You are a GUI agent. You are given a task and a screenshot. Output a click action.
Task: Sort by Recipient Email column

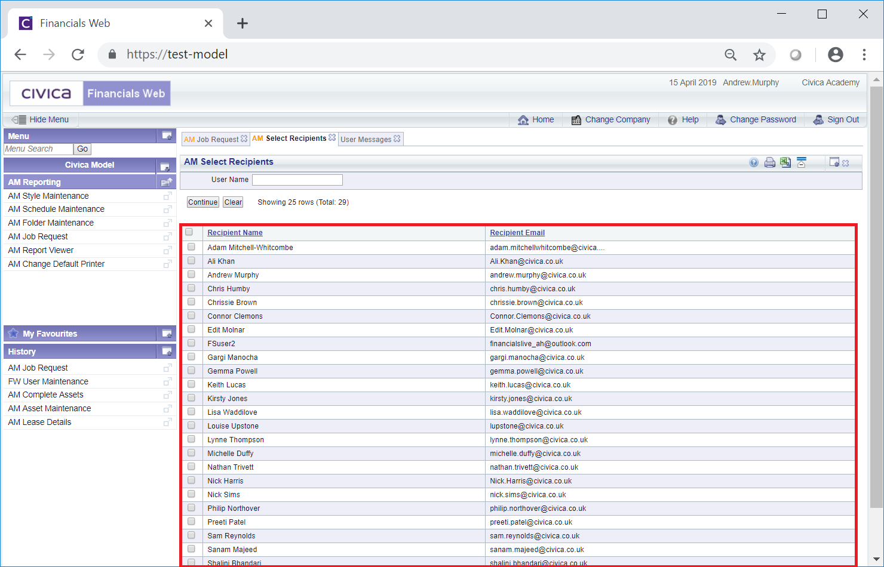pos(517,233)
